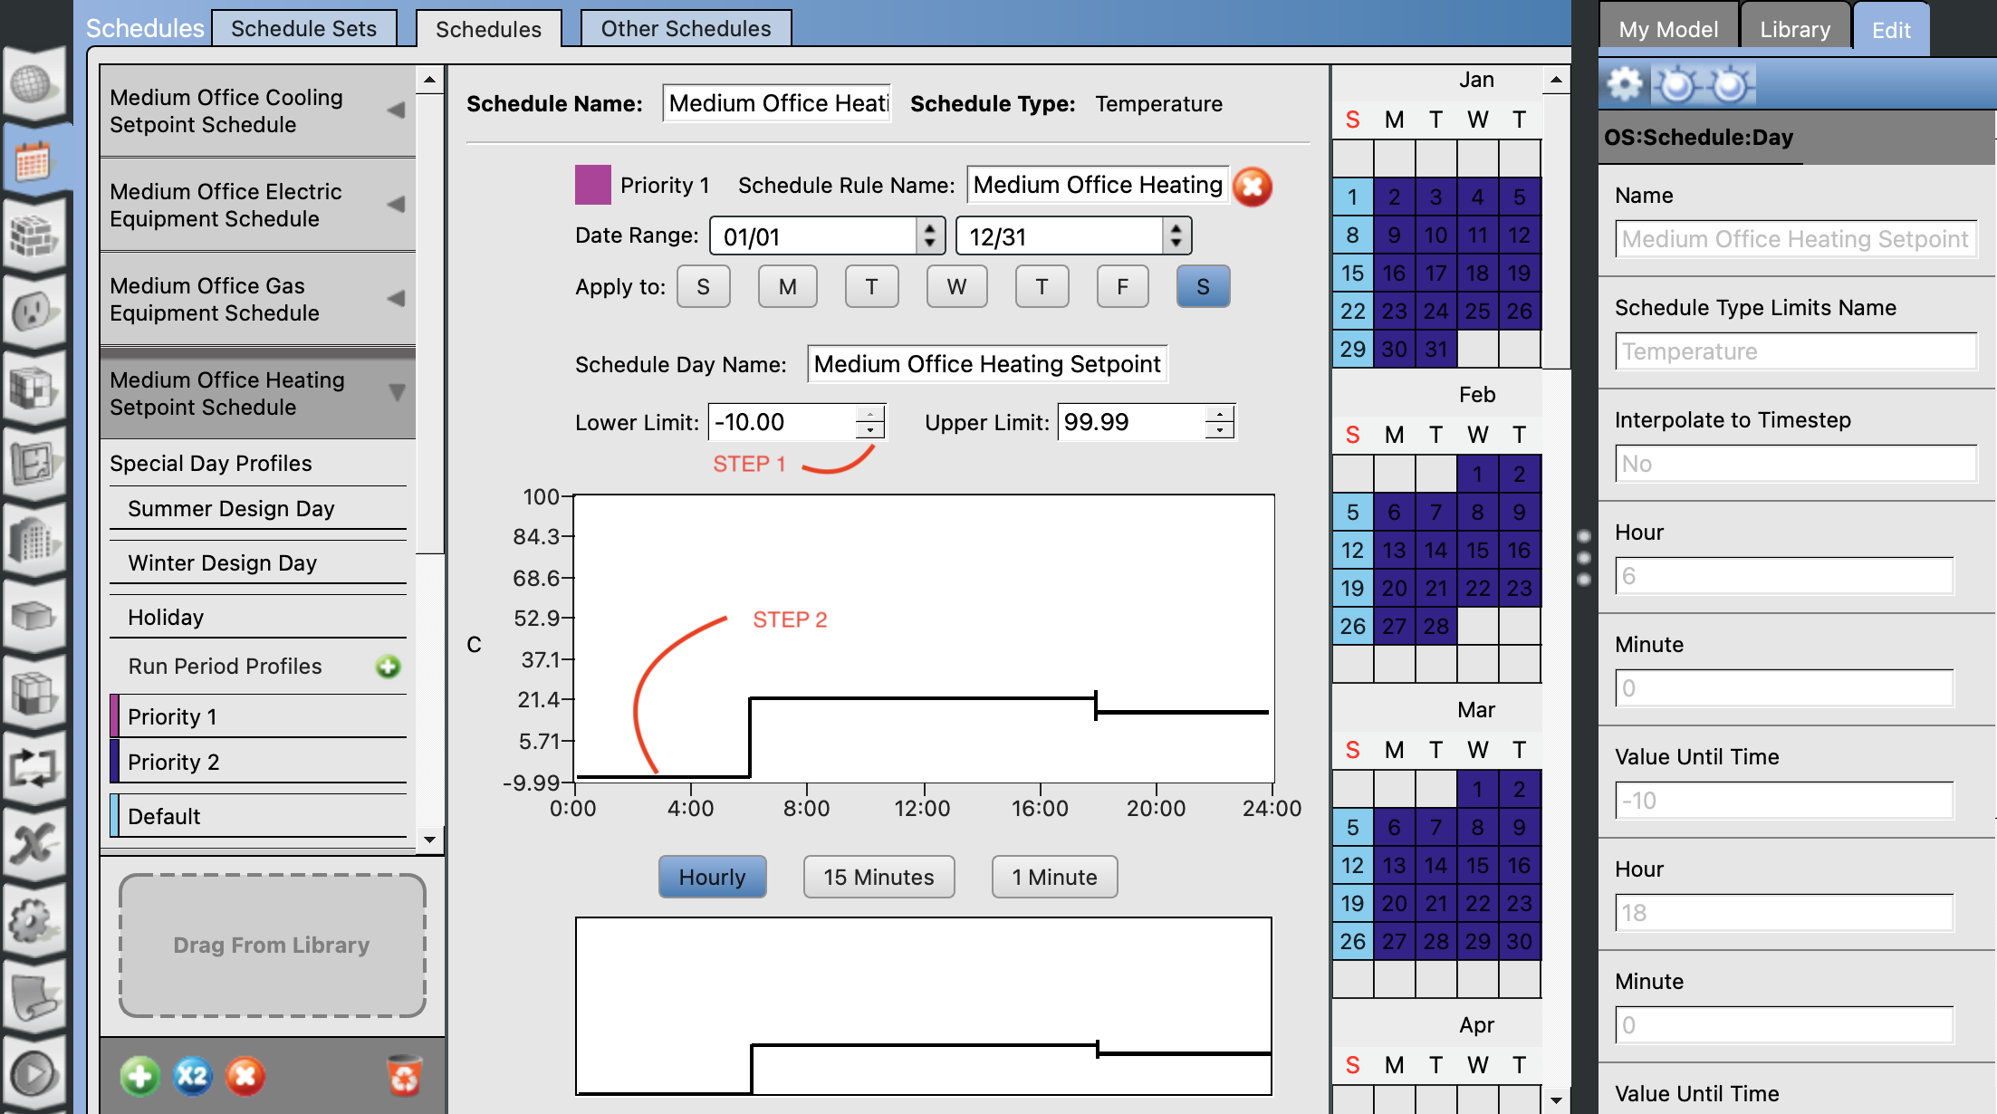Click red remove schedule icon at bottom

245,1076
